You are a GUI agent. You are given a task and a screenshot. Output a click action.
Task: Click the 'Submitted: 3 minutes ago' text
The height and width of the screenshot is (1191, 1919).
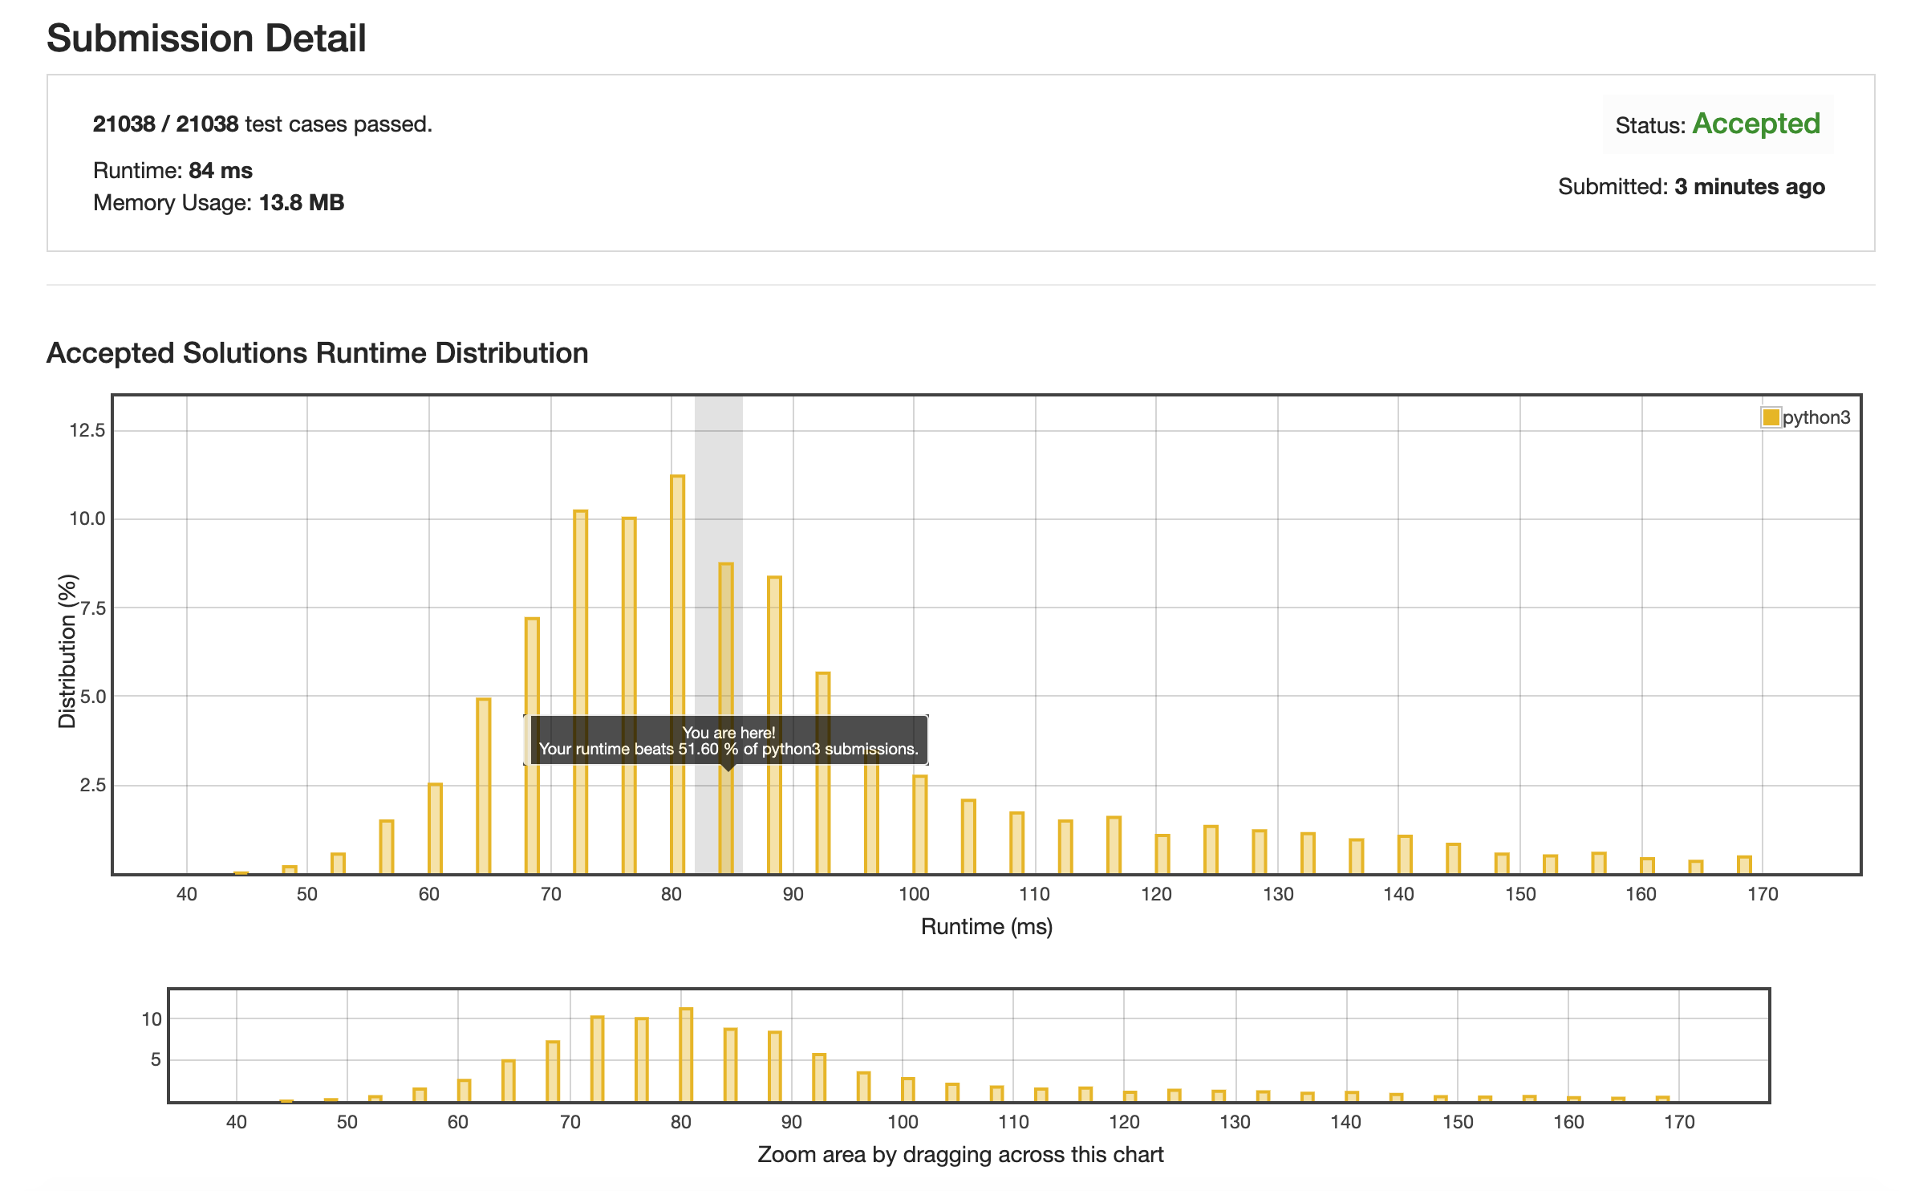pyautogui.click(x=1691, y=186)
